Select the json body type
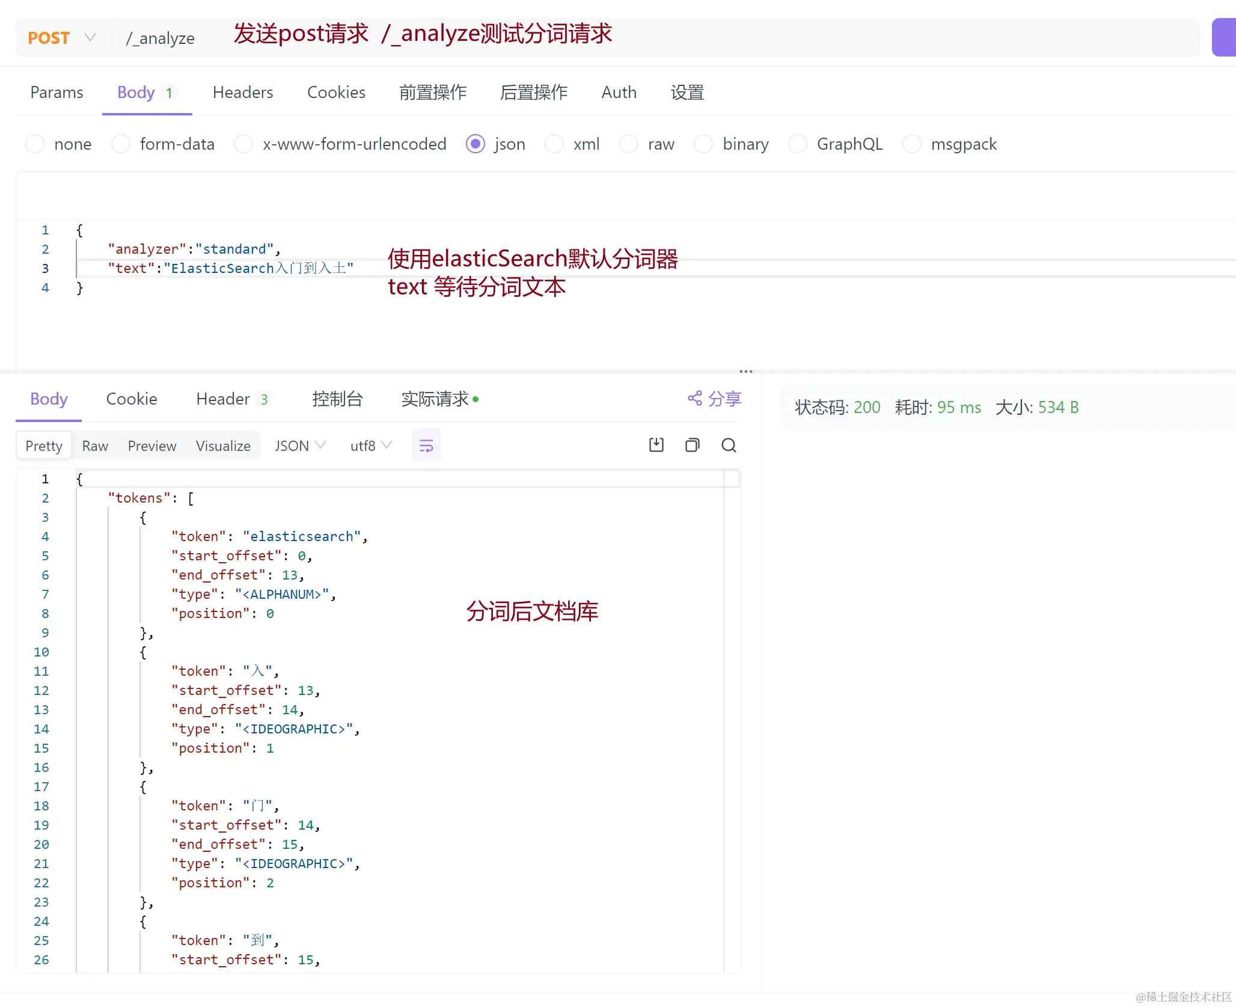Viewport: 1236px width, 1007px height. click(x=475, y=144)
